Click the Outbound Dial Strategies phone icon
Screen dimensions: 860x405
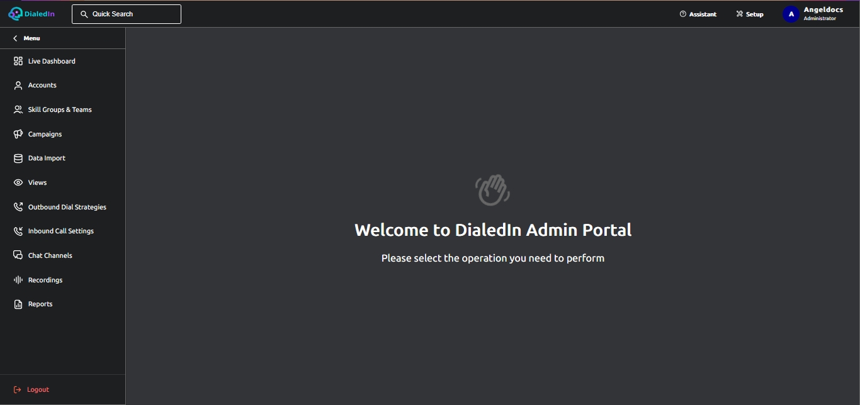[x=18, y=207]
